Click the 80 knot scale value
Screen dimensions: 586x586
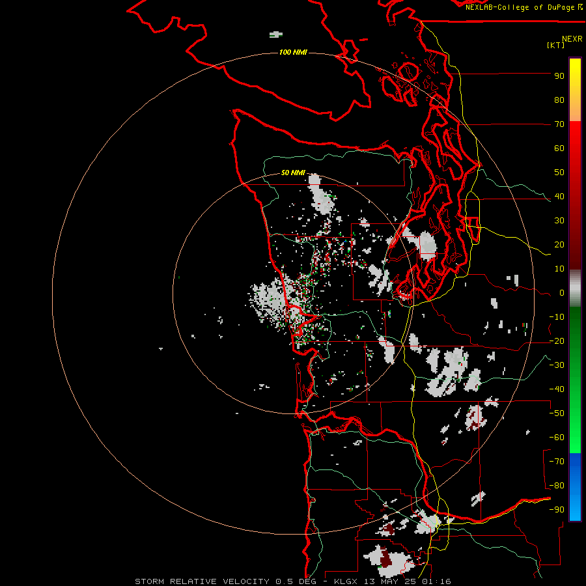click(559, 100)
